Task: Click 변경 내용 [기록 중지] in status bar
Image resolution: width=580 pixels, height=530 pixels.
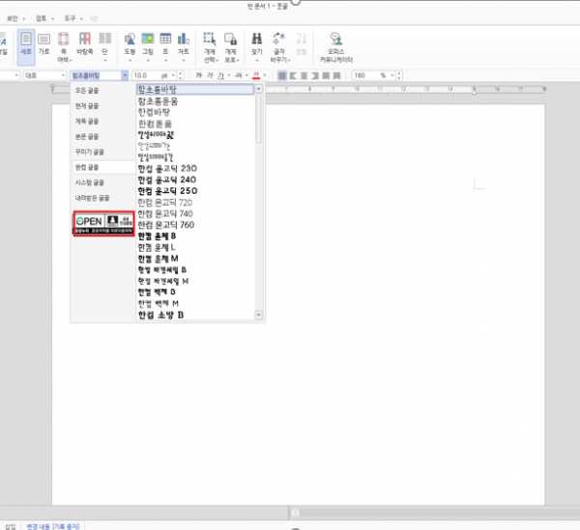Action: point(53,526)
